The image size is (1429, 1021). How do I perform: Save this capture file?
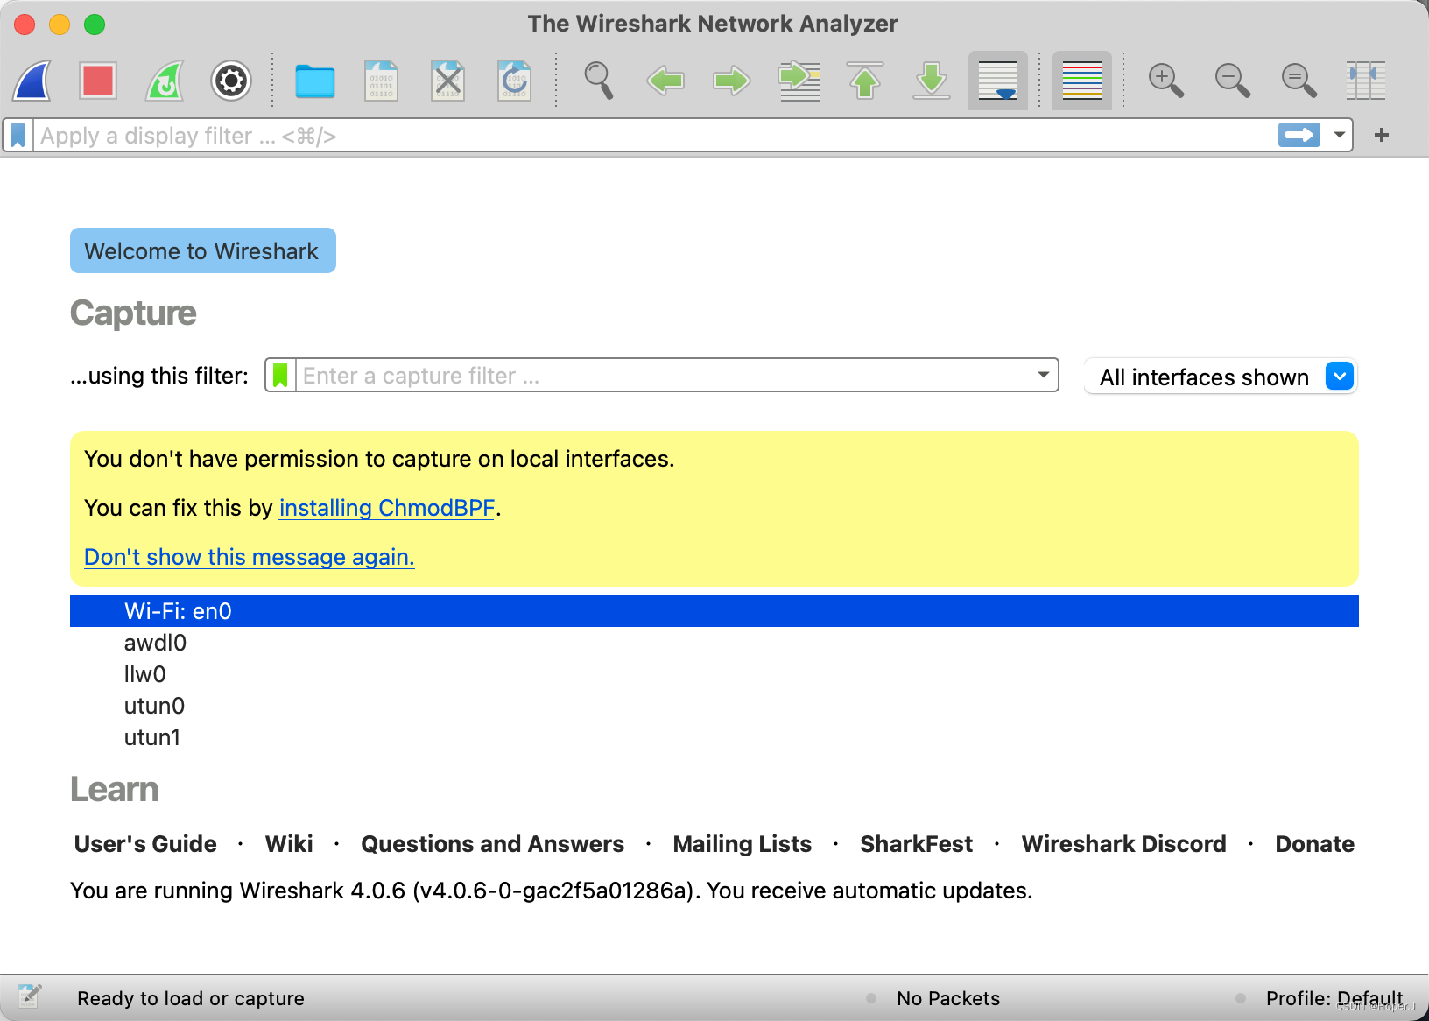click(381, 81)
